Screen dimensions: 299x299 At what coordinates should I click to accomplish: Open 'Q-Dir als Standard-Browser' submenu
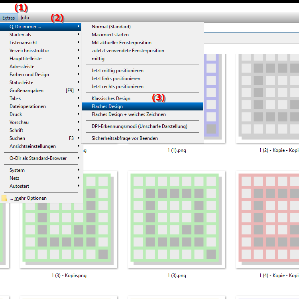click(x=41, y=158)
